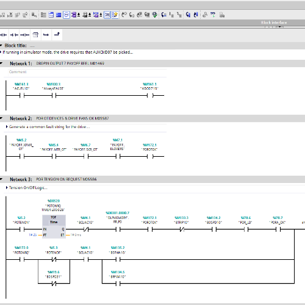Click the grey icon left of the monitoring glasses icon
The height and width of the screenshot is (305, 305).
[205, 15]
